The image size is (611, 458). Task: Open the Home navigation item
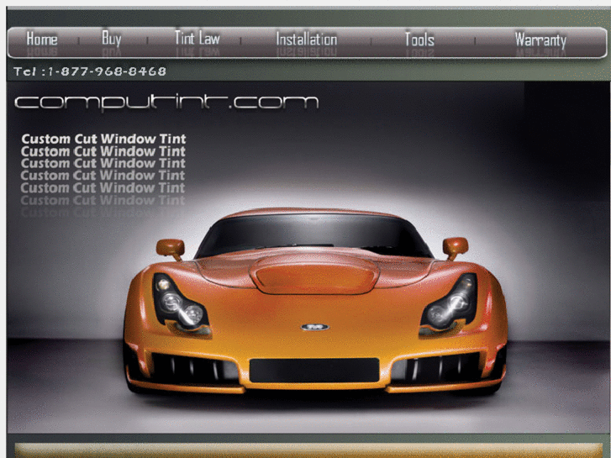click(42, 39)
